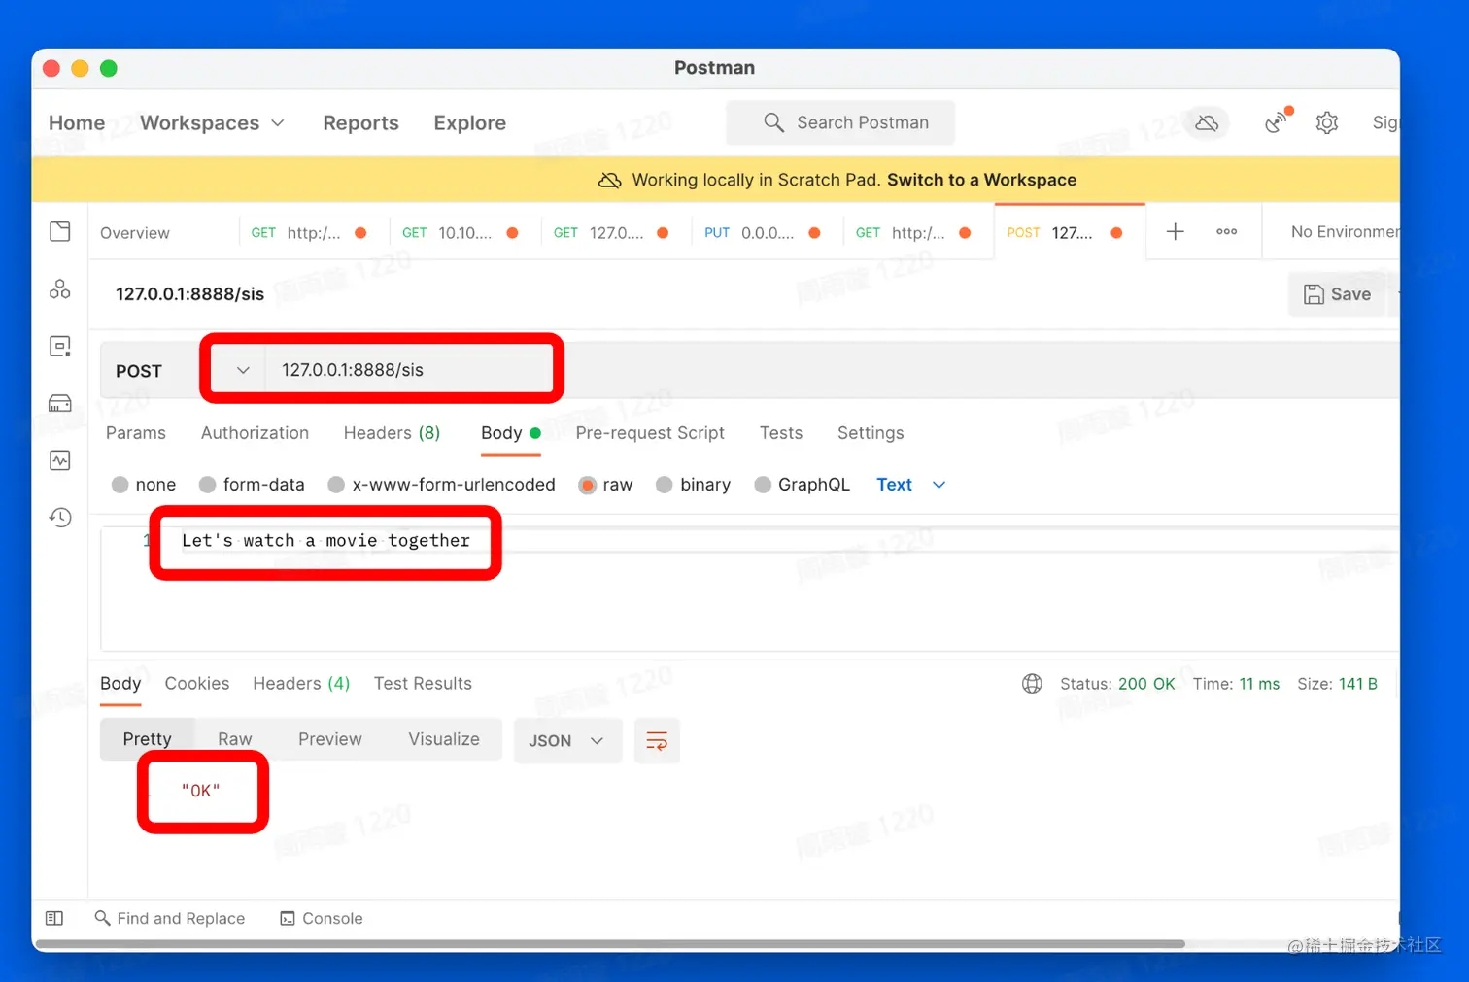Toggle sidebar layout icon in status bar
Screen dimensions: 1469x982
[x=54, y=918]
